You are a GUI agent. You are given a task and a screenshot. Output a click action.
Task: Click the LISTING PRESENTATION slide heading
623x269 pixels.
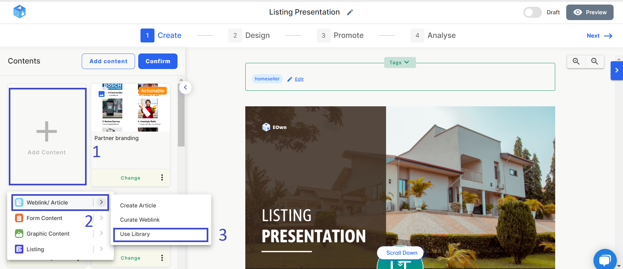(x=313, y=226)
